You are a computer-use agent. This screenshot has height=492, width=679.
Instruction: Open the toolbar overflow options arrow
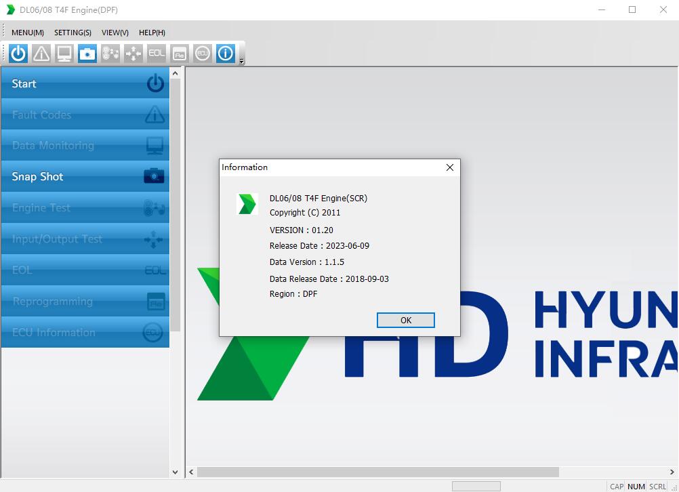[x=242, y=61]
